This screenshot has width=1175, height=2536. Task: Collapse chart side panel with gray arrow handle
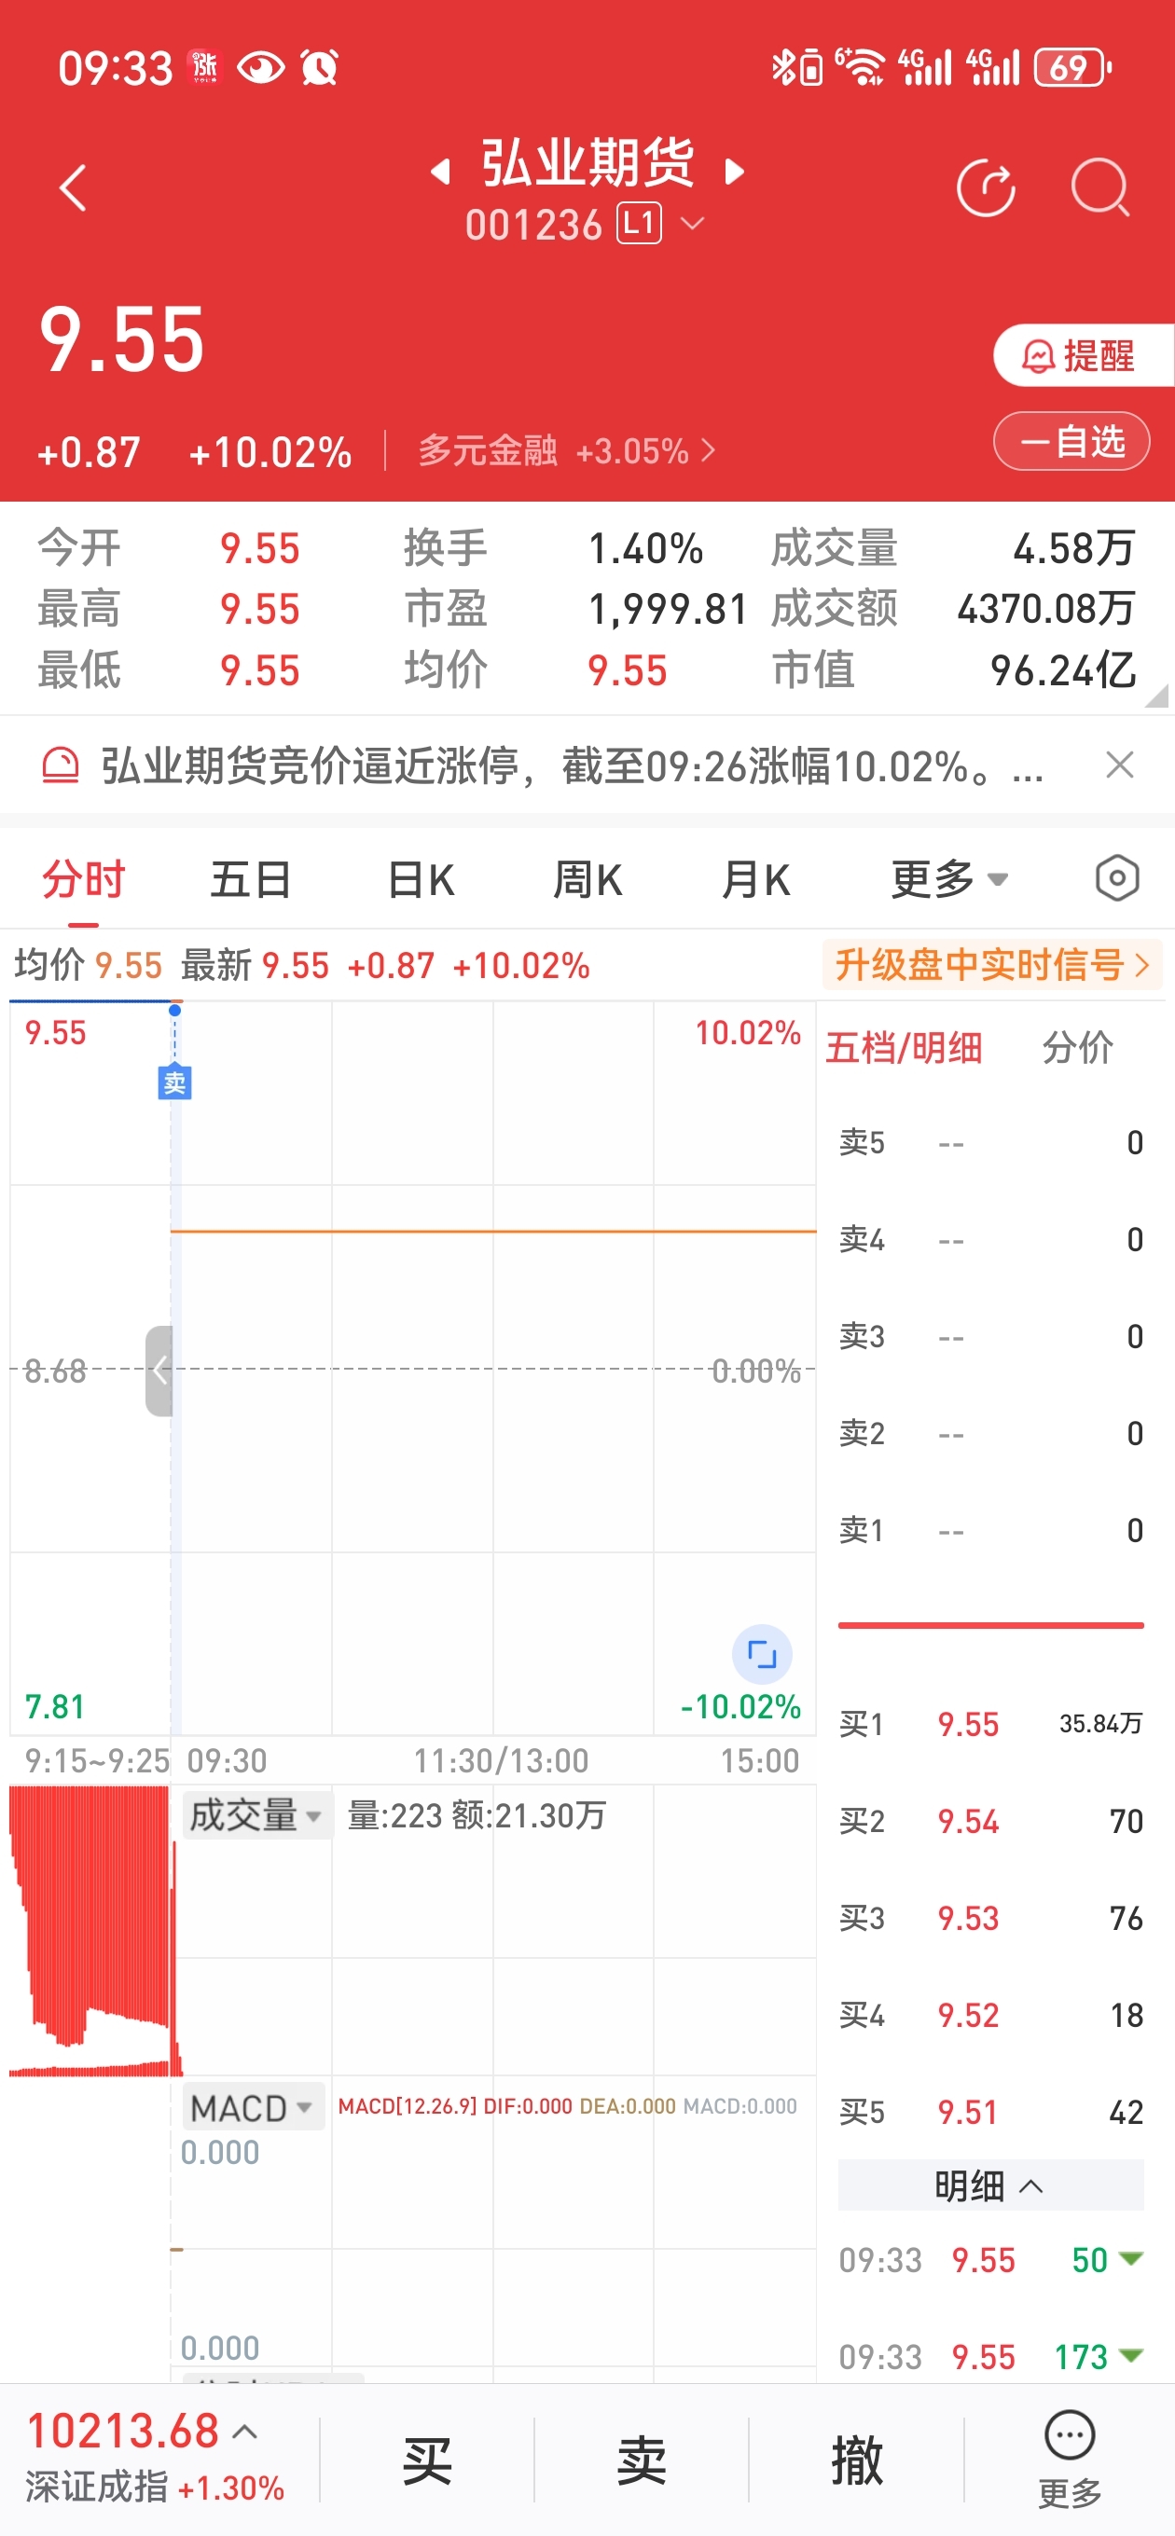(159, 1370)
